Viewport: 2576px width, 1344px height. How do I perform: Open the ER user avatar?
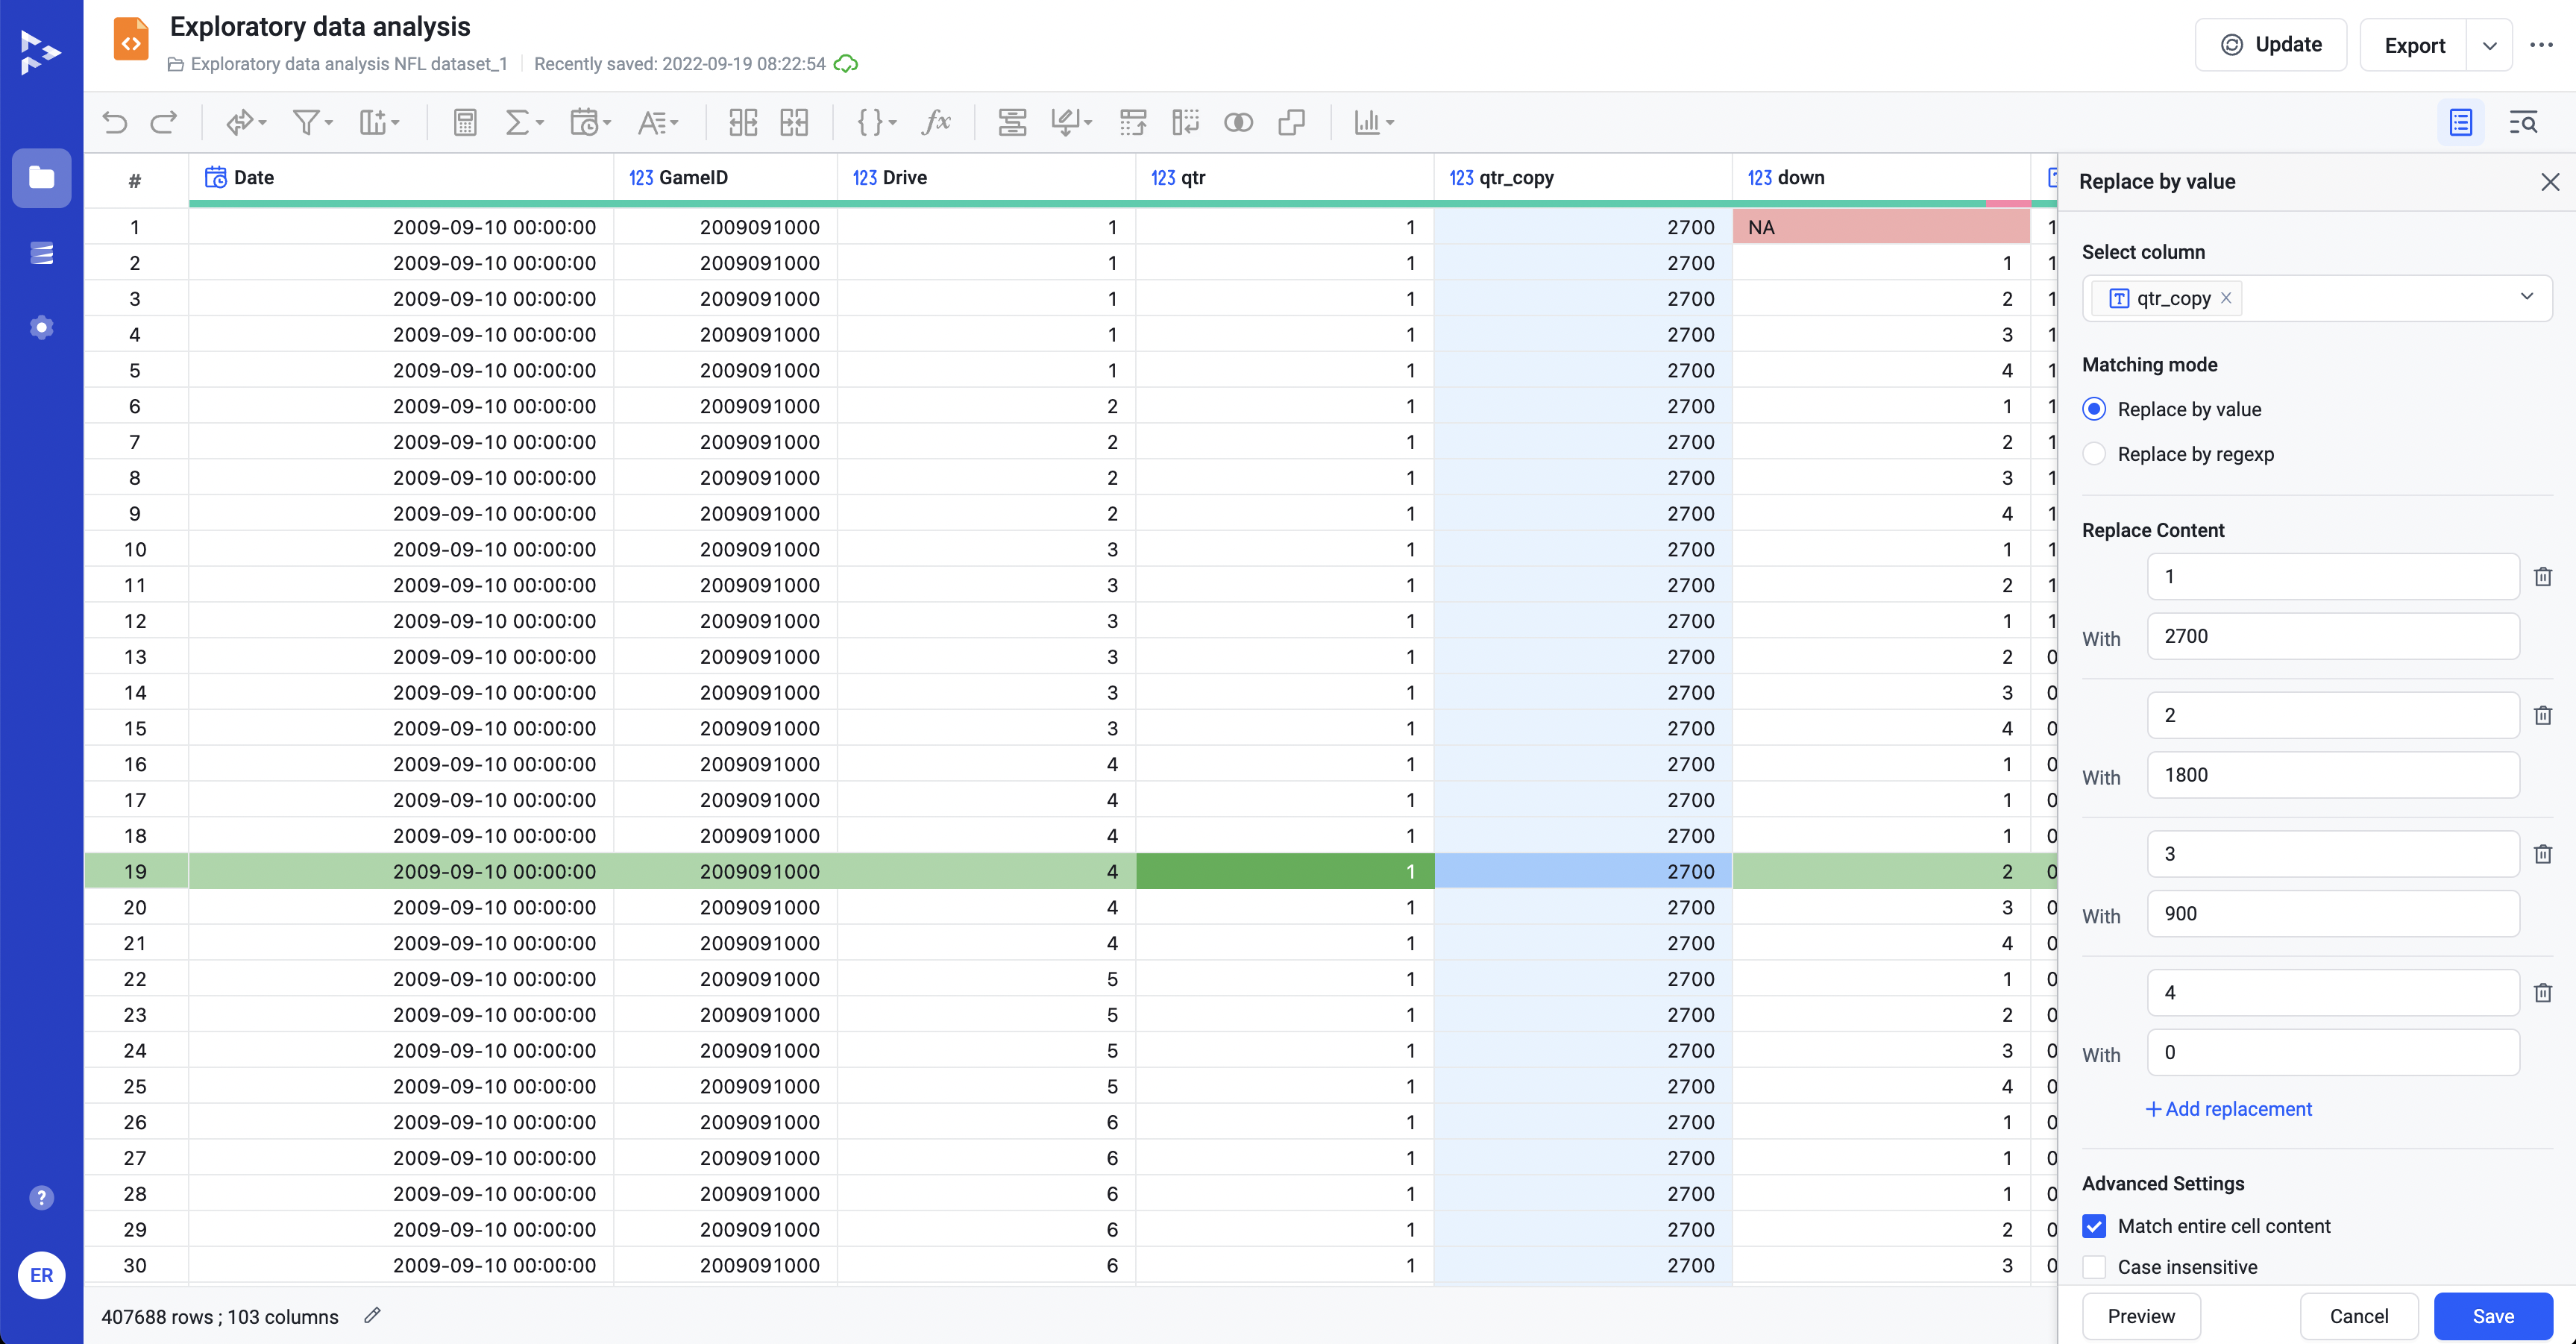click(42, 1275)
